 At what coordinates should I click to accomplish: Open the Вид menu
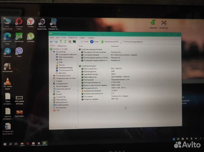pyautogui.click(x=58, y=38)
